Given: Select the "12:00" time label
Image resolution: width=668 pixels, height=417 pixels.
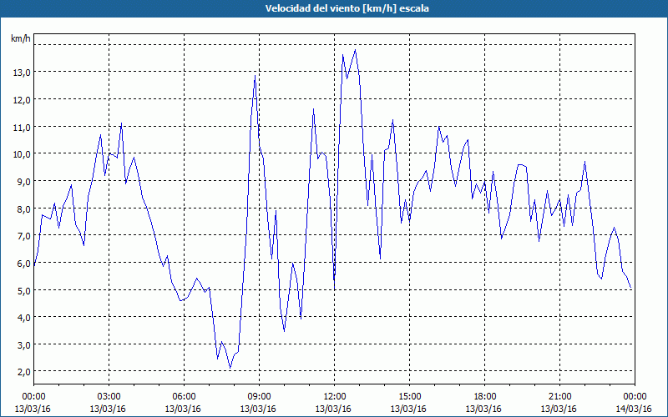Looking at the screenshot, I should pyautogui.click(x=335, y=397).
